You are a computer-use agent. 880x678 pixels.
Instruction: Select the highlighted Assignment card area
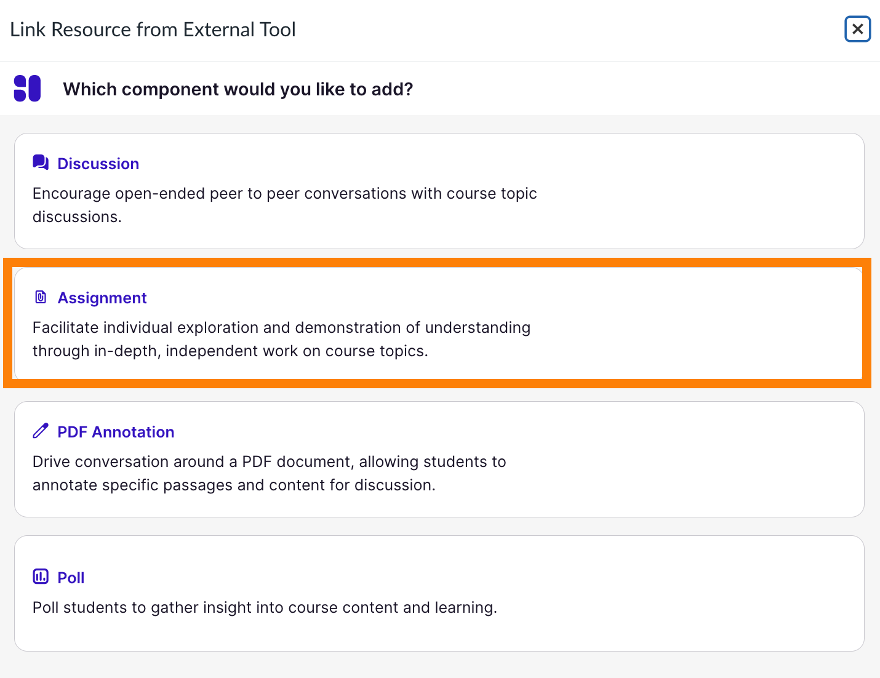pos(702,323)
